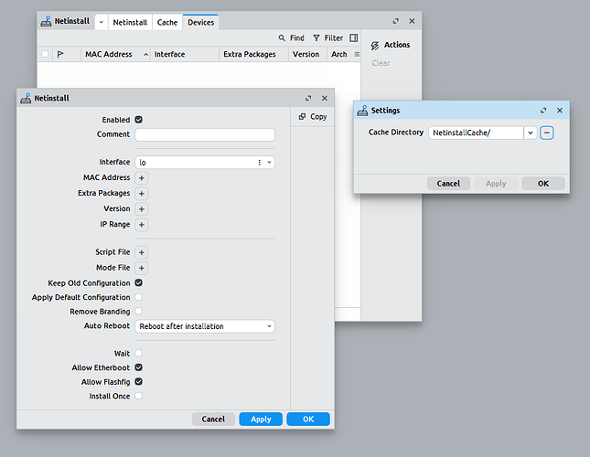
Task: Remove Cache Directory with minus button
Action: [x=547, y=133]
